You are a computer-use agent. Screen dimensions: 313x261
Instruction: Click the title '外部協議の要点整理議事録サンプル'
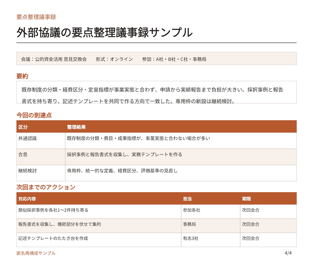point(104,32)
